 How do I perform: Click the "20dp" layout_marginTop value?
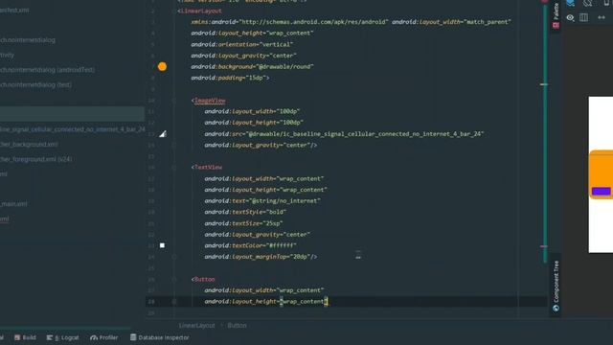click(300, 257)
